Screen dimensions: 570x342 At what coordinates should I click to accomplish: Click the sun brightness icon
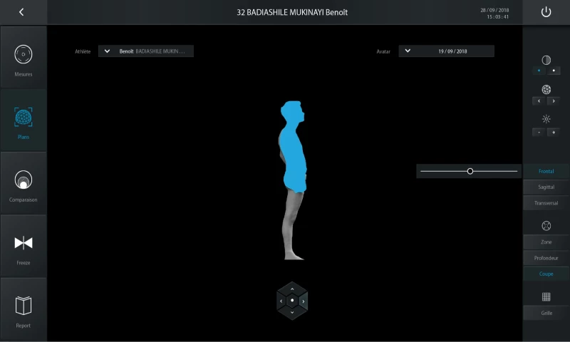pyautogui.click(x=546, y=119)
